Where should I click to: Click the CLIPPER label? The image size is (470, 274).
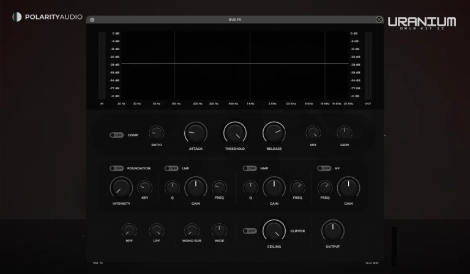297,231
